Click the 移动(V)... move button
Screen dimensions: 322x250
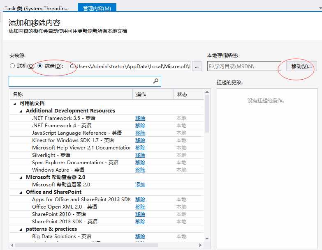tap(301, 66)
